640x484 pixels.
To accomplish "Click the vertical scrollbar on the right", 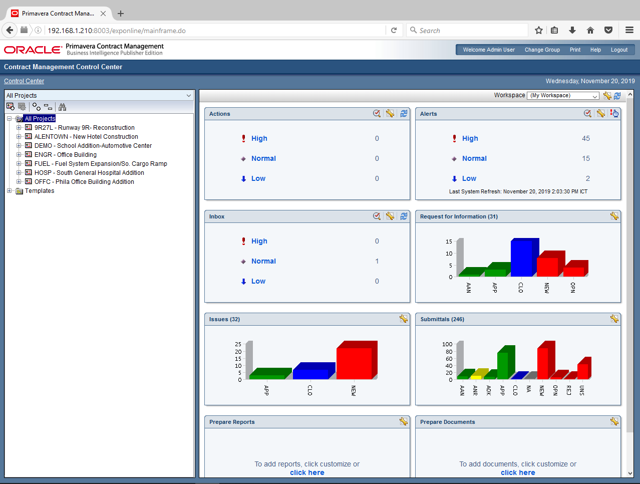I will (x=630, y=251).
